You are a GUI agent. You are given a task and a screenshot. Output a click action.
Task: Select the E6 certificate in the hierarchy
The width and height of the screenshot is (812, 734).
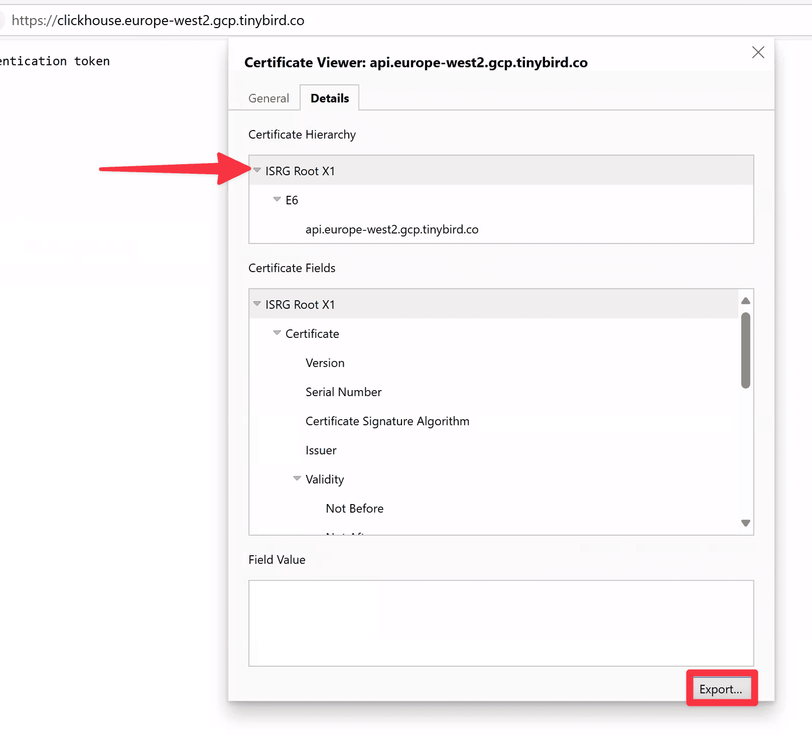291,200
